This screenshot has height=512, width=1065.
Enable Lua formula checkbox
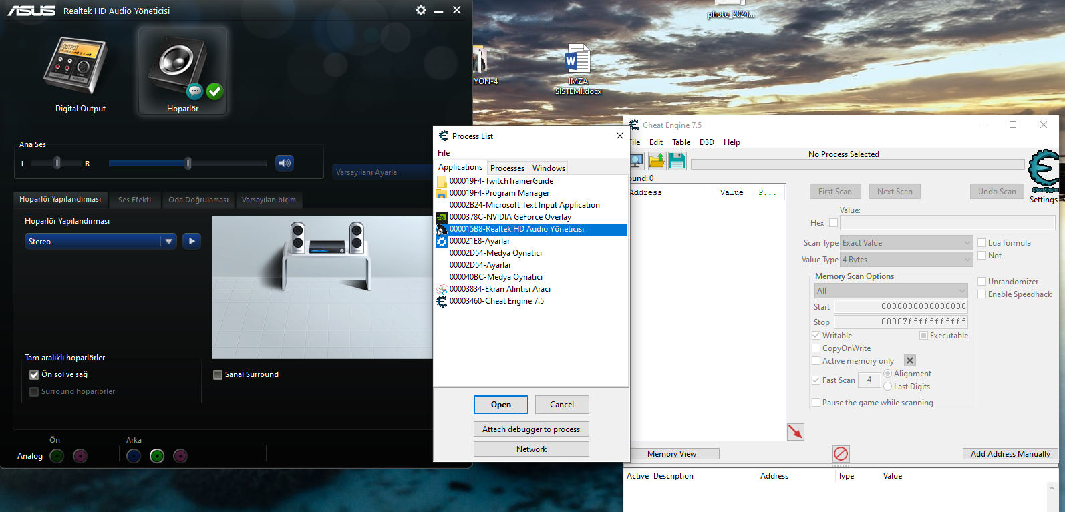pos(982,243)
